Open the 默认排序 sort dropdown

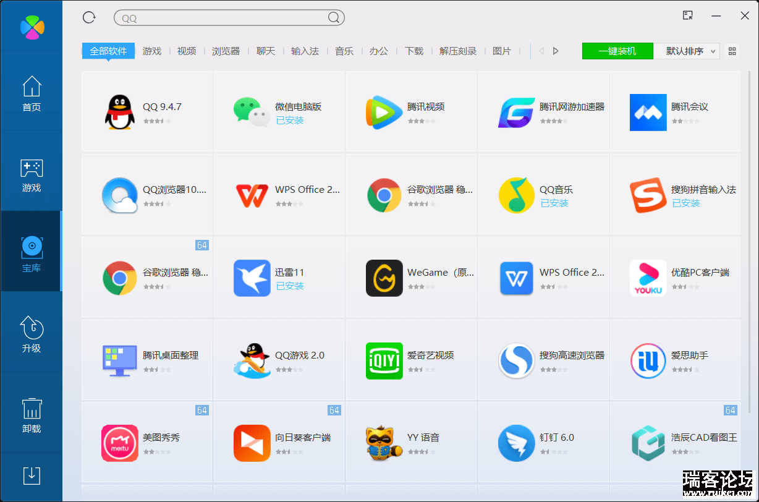point(687,51)
